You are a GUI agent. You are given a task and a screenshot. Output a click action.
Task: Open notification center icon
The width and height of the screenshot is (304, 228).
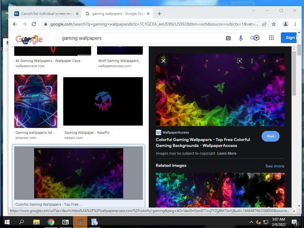tap(294, 222)
